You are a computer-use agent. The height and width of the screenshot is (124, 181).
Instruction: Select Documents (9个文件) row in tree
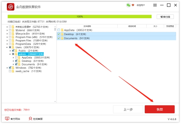click(x=34, y=64)
